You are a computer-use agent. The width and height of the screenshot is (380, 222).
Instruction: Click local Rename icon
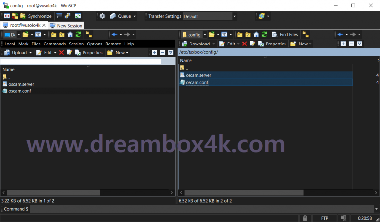[70, 53]
